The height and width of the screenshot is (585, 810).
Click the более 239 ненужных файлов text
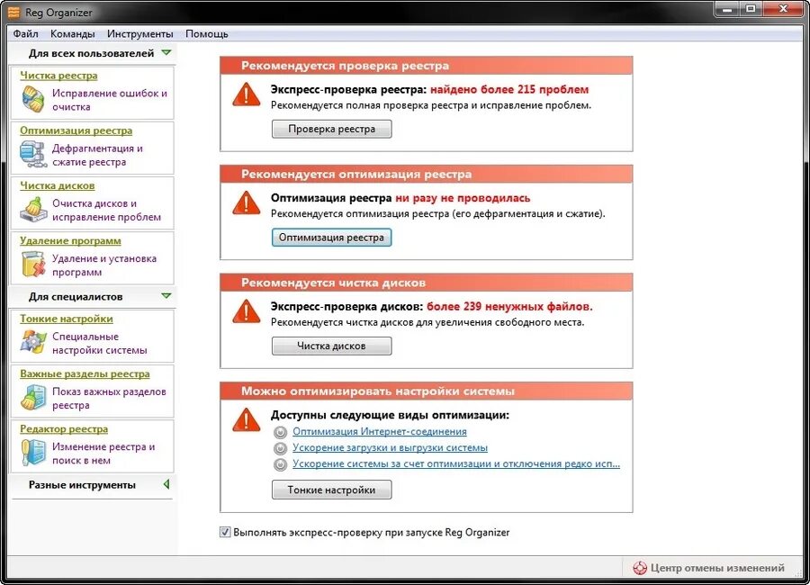pyautogui.click(x=510, y=307)
